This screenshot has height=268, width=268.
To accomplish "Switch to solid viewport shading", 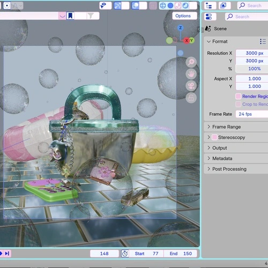I will (170, 6).
